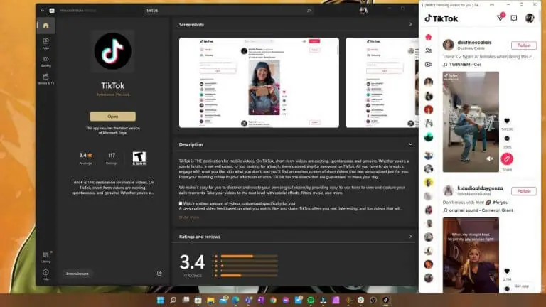Open the destineecalais username link
Image resolution: width=546 pixels, height=307 pixels.
coord(474,42)
